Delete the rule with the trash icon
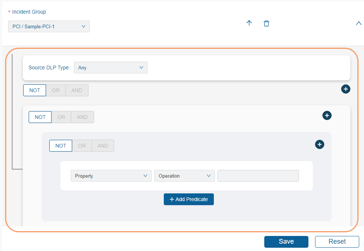This screenshot has height=251, width=364. tap(266, 23)
